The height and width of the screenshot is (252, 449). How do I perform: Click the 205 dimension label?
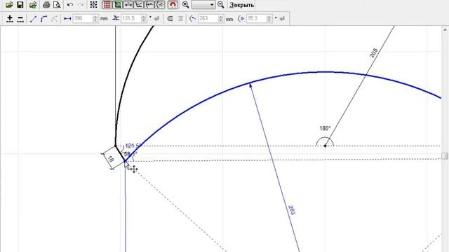pos(373,53)
